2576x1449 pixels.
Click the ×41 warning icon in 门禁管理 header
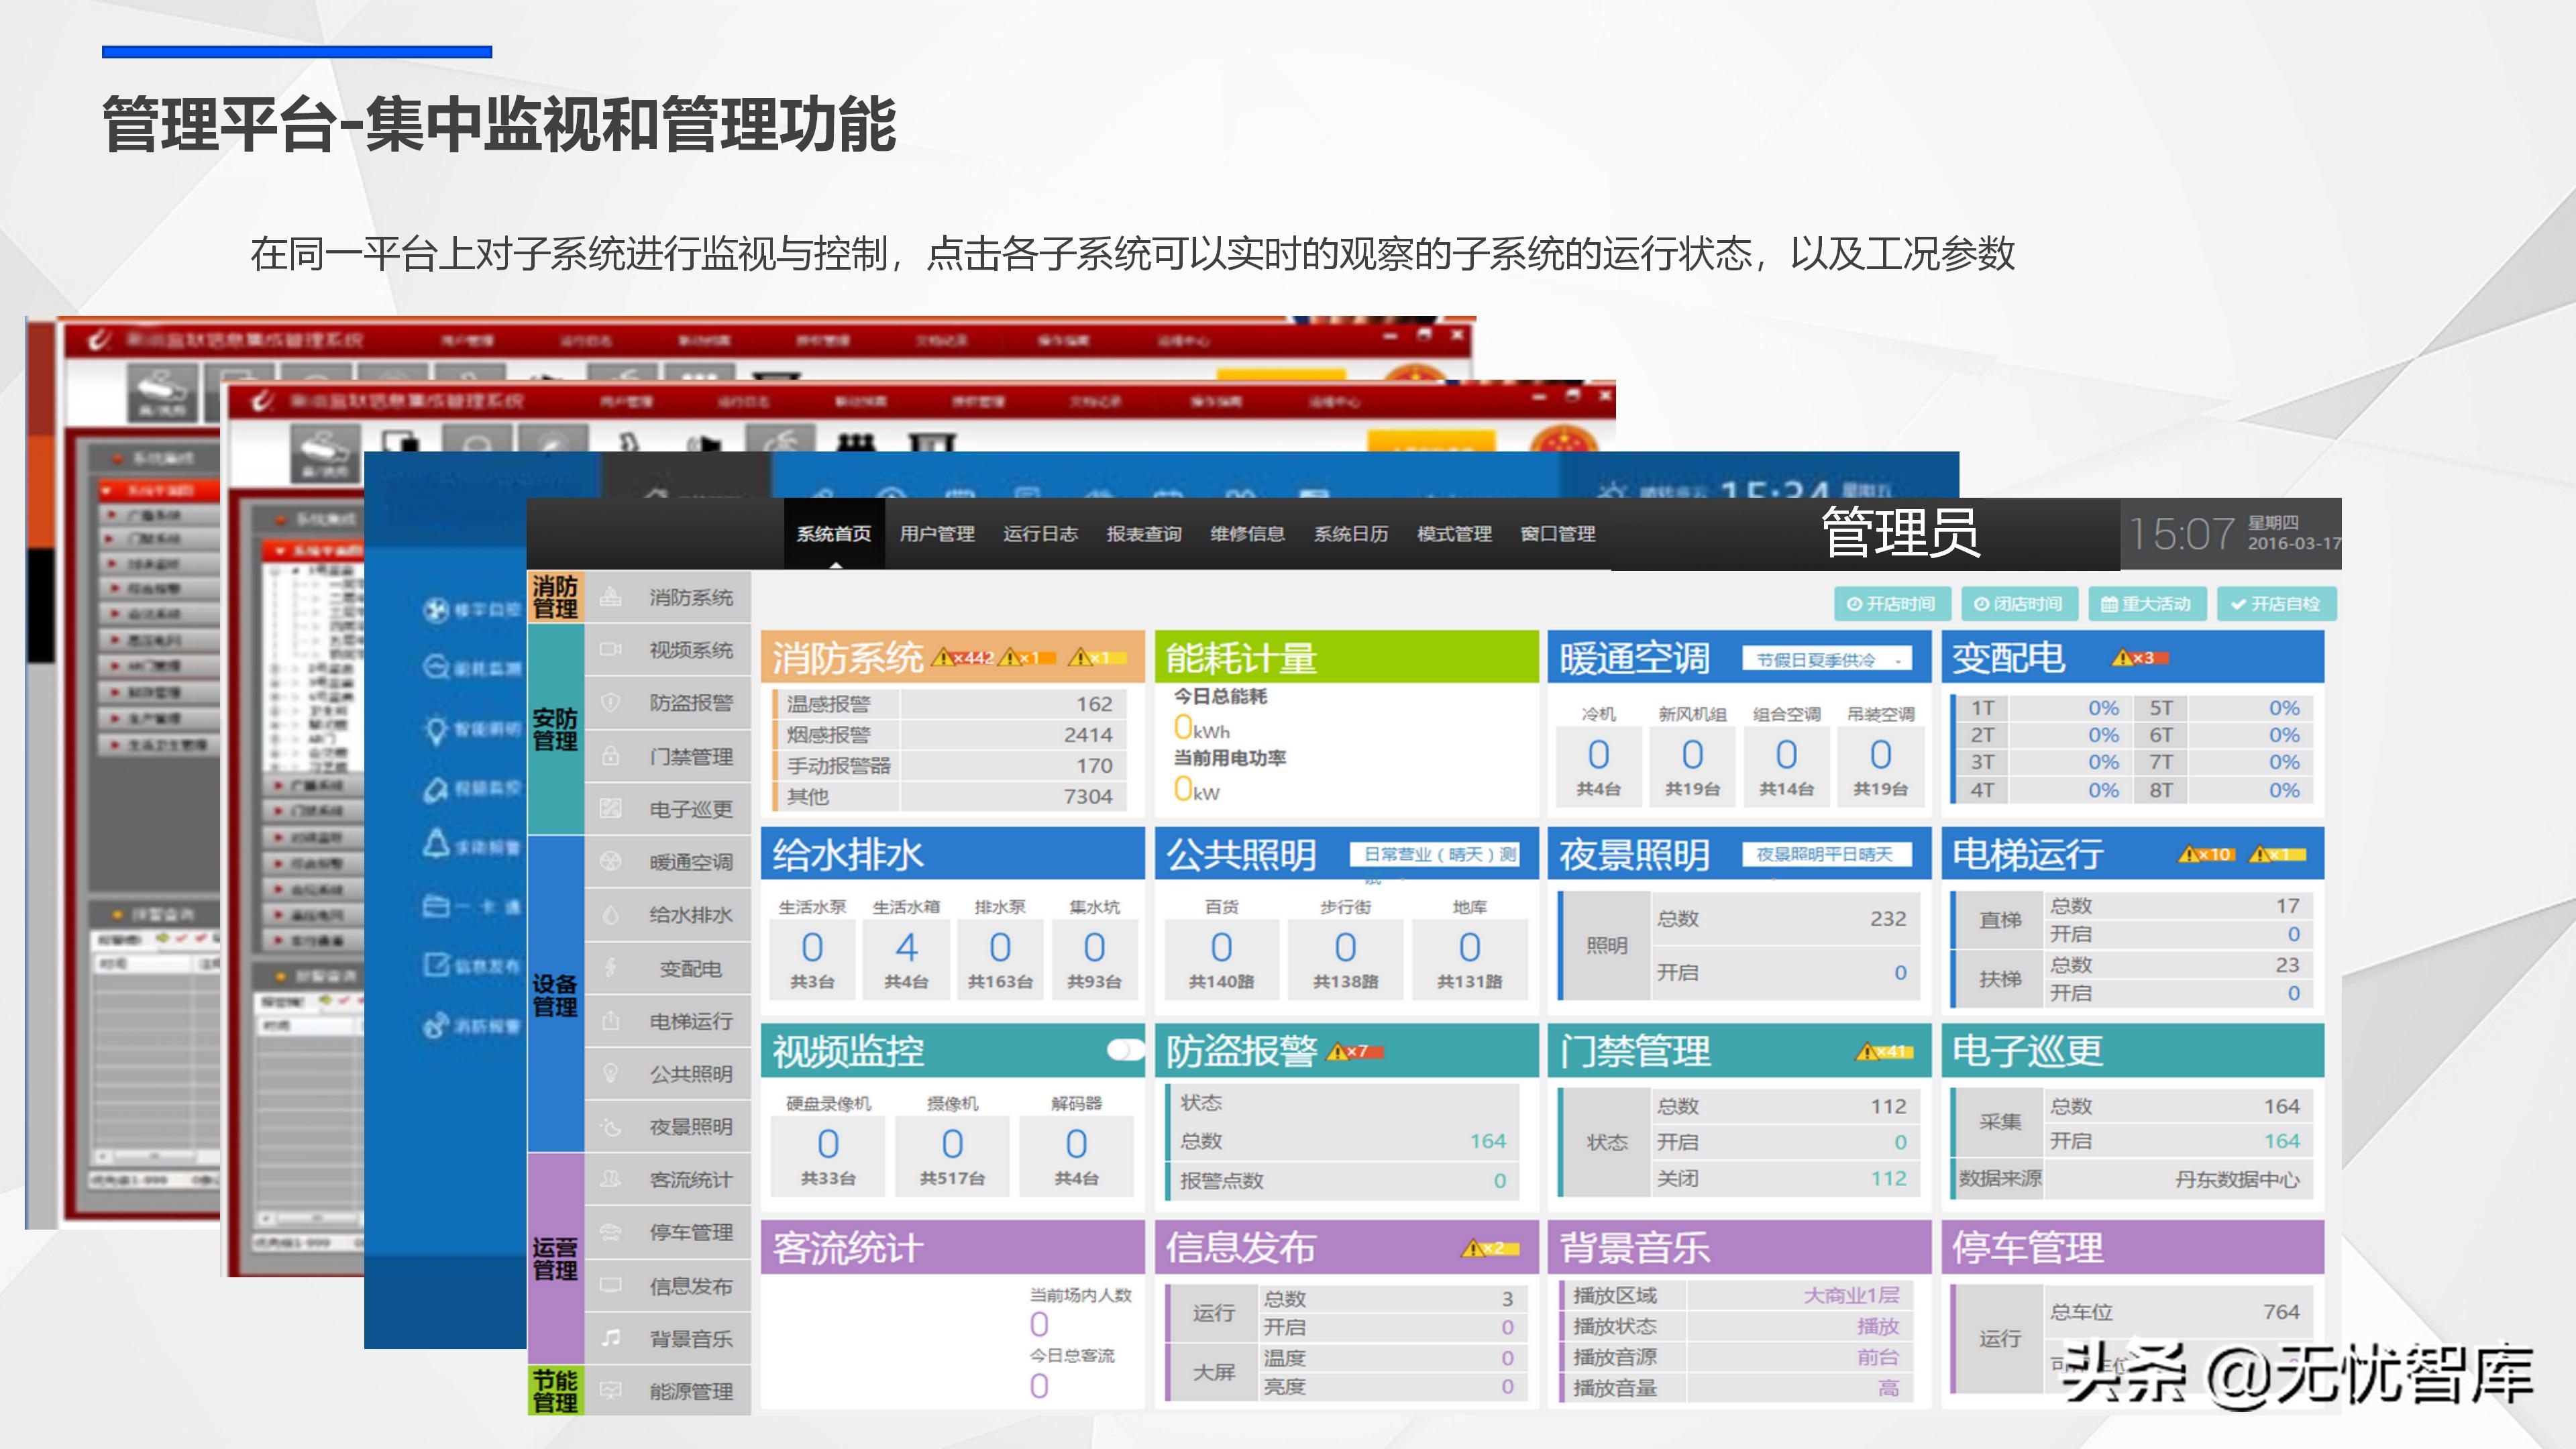[x=1884, y=1052]
